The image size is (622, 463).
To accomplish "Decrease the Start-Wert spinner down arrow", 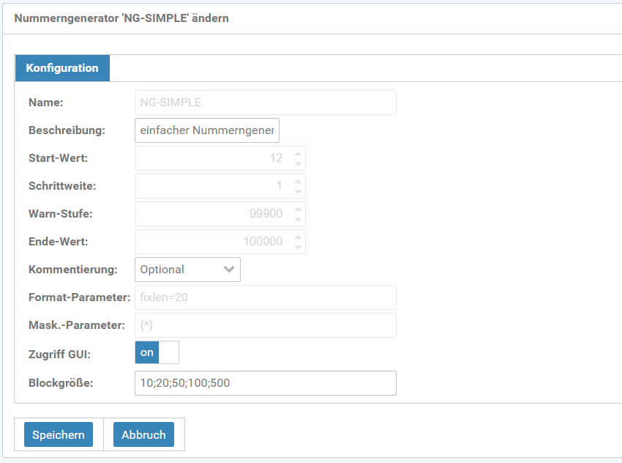I will [x=298, y=163].
